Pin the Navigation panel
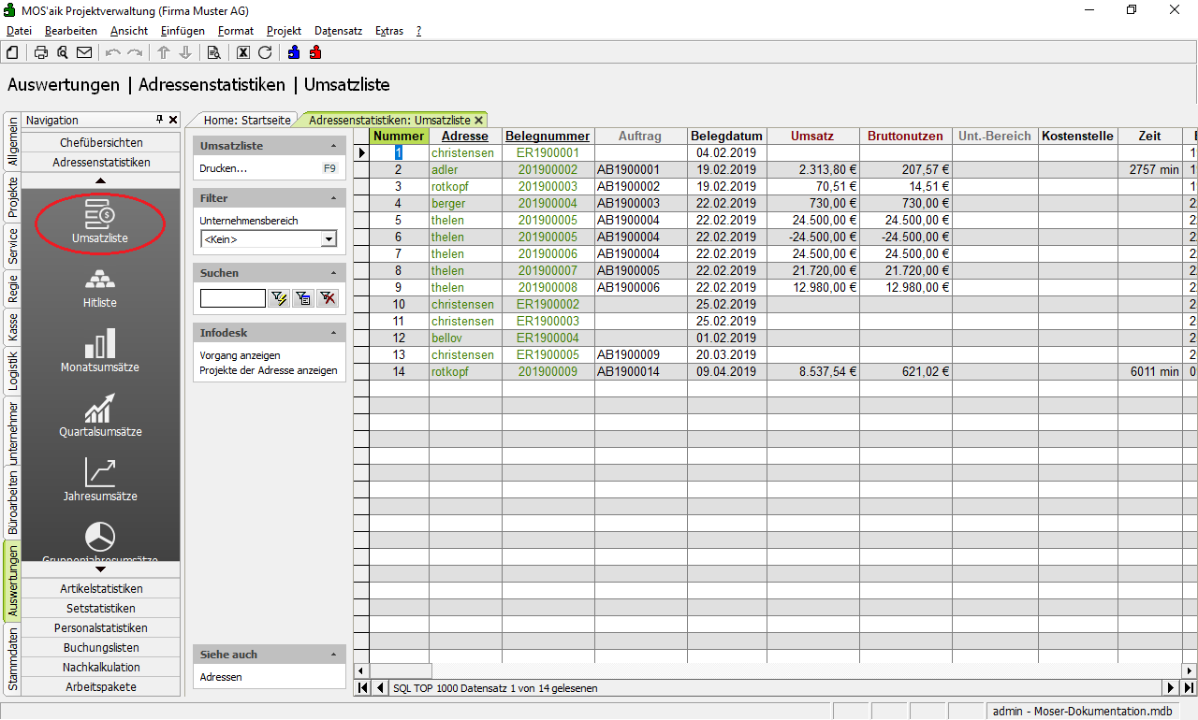Screen dimensions: 1198x720 (x=159, y=120)
